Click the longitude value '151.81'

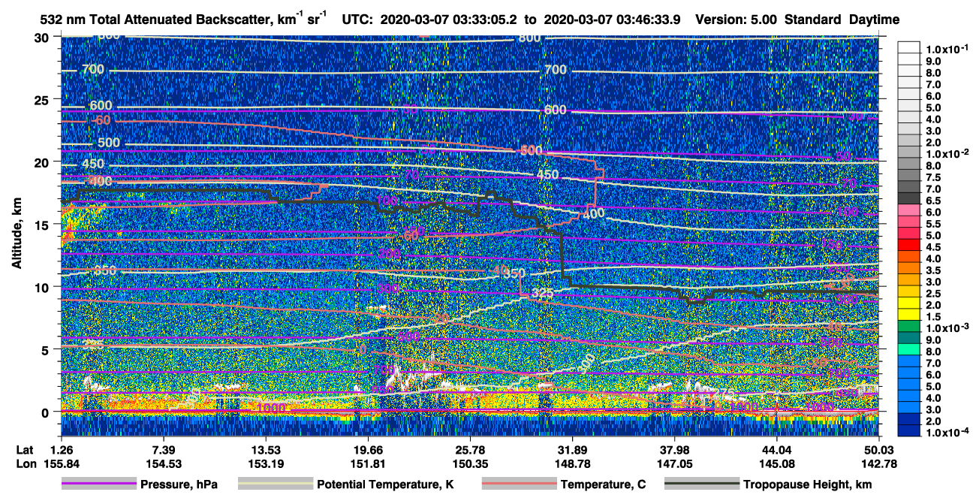[x=367, y=463]
